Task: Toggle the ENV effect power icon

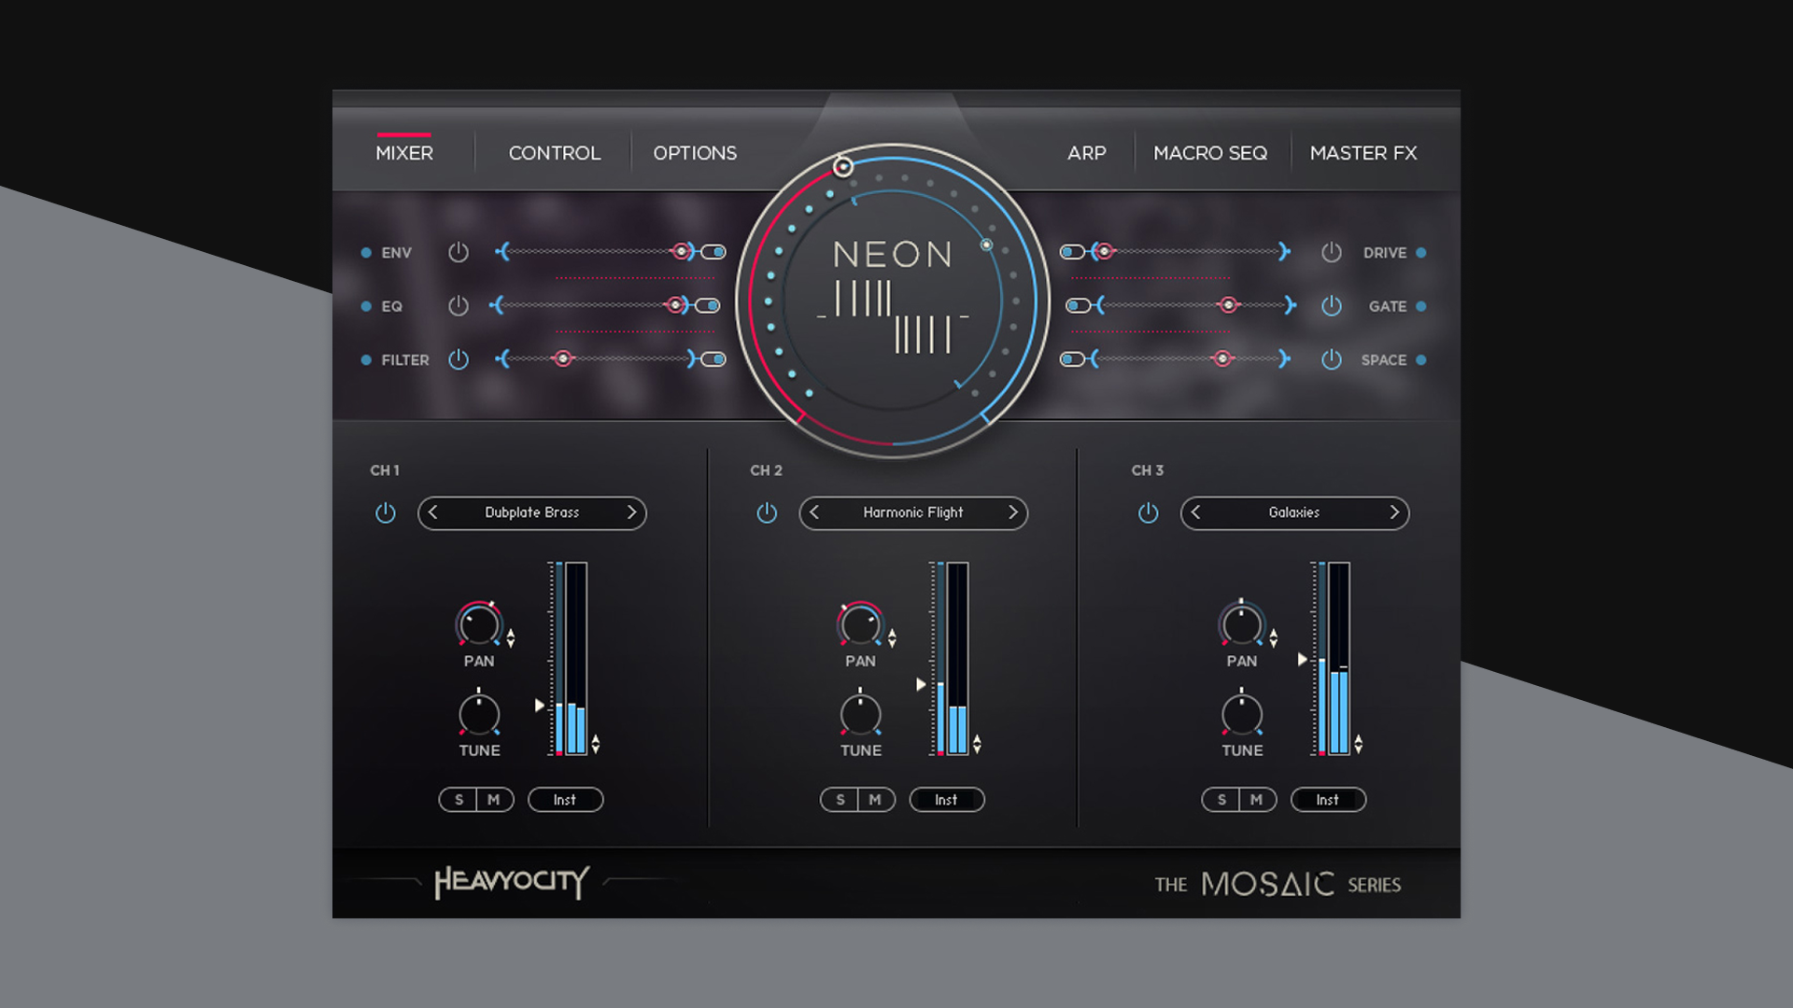Action: 459,252
